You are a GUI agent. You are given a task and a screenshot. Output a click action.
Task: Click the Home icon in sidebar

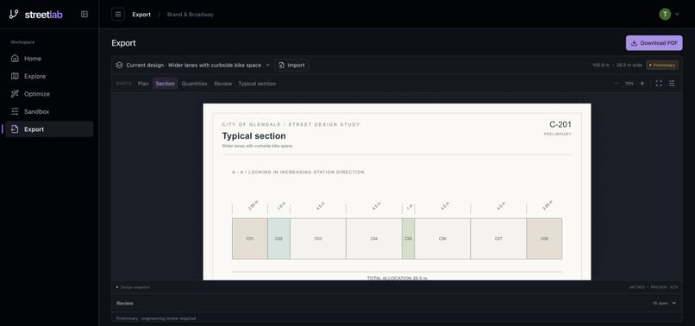[x=15, y=59]
